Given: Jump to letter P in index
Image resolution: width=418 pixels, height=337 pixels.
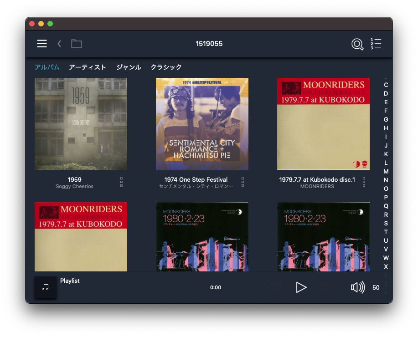Looking at the screenshot, I should click(x=386, y=197).
